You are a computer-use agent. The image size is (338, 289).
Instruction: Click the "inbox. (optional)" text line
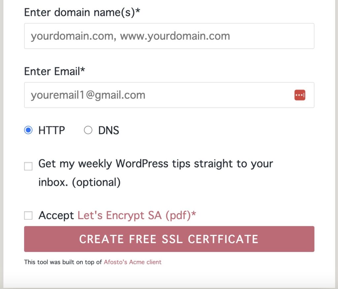(x=79, y=182)
